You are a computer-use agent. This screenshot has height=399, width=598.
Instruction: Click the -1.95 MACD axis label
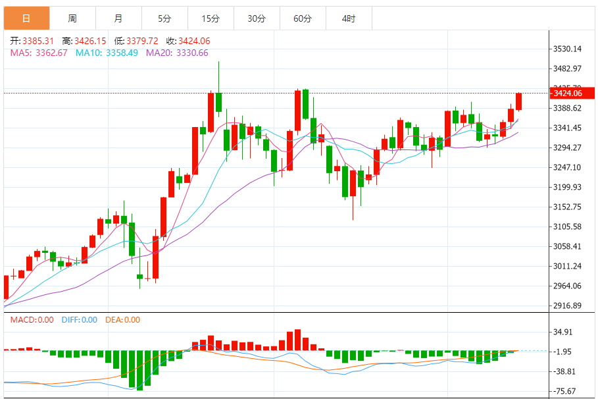(x=562, y=352)
